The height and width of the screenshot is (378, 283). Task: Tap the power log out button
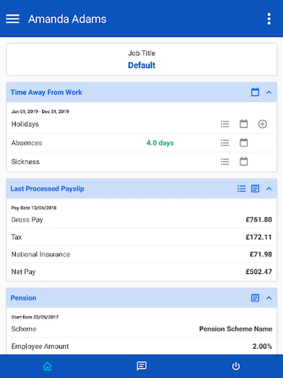coord(236,366)
